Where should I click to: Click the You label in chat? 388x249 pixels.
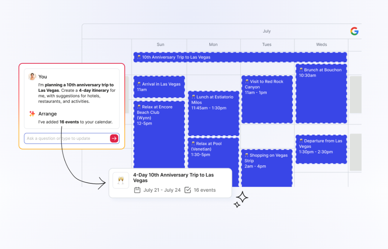tap(42, 77)
